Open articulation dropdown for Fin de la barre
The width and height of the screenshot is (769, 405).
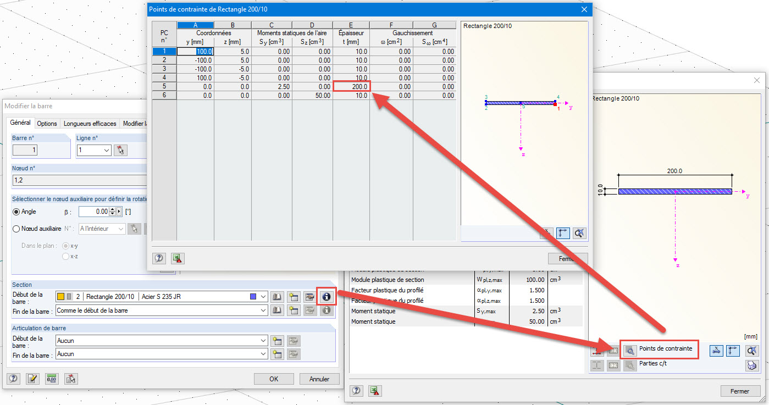click(263, 354)
